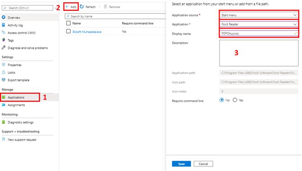The height and width of the screenshot is (171, 302).
Task: Click the blue Save button
Action: pyautogui.click(x=181, y=164)
